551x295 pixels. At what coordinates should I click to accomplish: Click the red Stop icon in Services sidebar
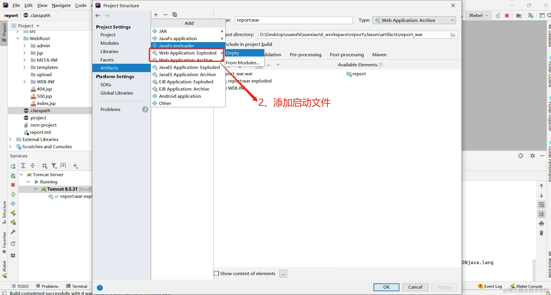coord(13,185)
